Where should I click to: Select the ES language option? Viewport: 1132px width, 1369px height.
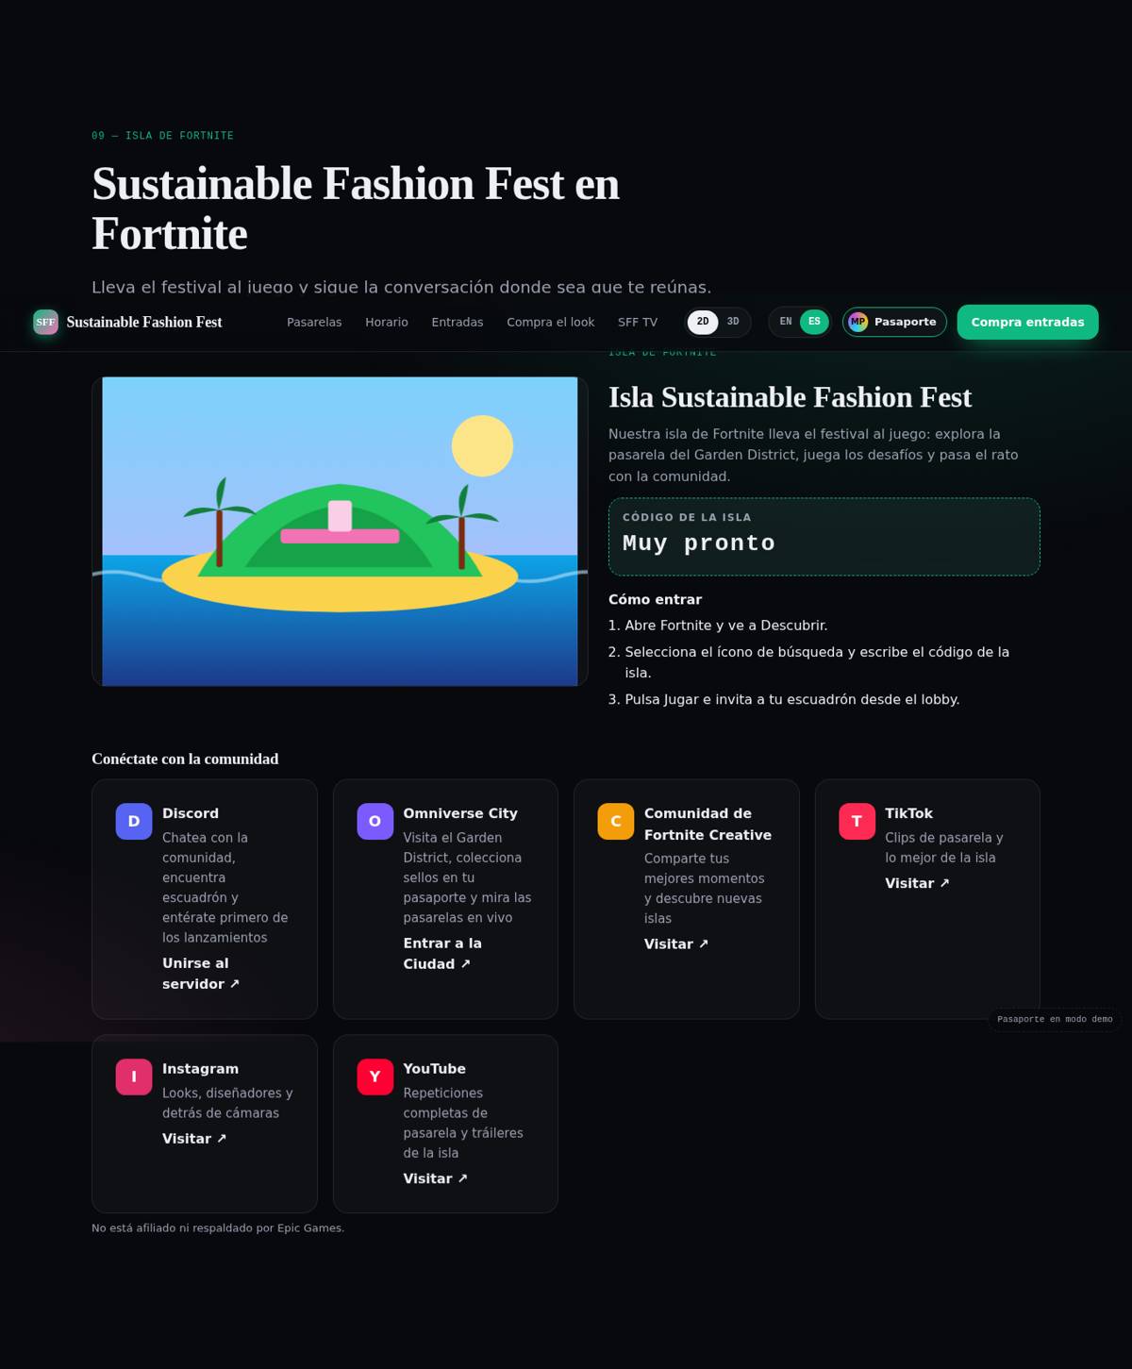point(814,322)
